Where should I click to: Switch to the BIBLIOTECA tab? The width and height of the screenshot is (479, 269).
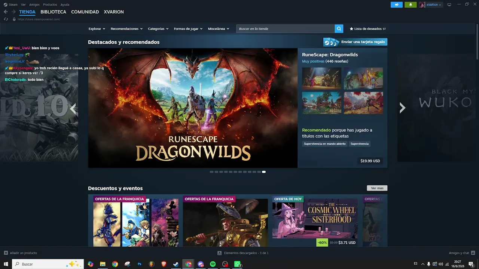54,12
